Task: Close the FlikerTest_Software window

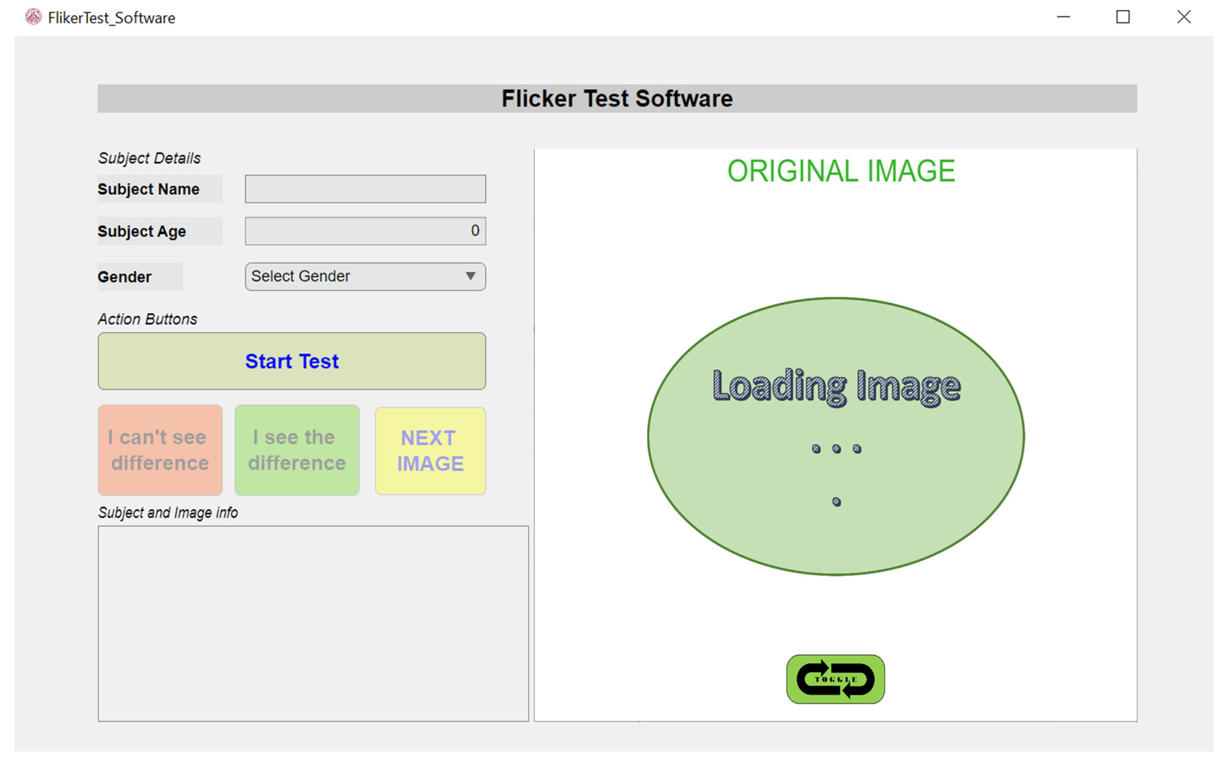Action: [x=1183, y=17]
